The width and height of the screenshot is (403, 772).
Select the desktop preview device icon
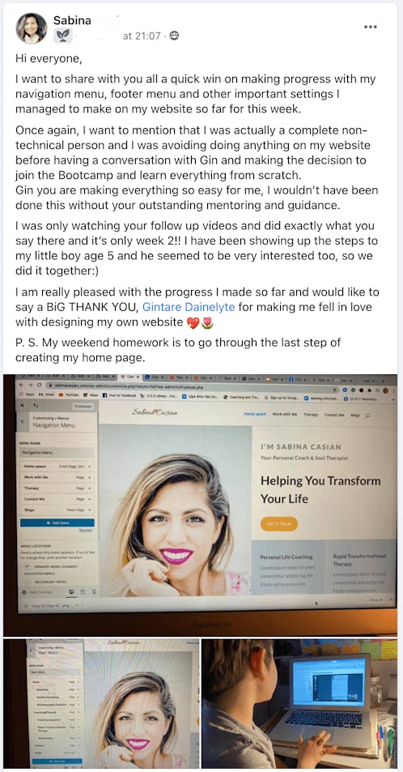click(71, 591)
